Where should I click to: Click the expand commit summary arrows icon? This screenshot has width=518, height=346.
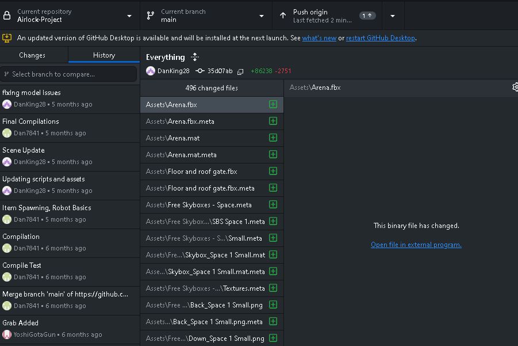click(x=195, y=57)
